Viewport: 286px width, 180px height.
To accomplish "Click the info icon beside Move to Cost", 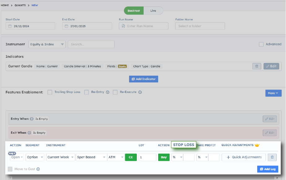I will click(38, 169).
